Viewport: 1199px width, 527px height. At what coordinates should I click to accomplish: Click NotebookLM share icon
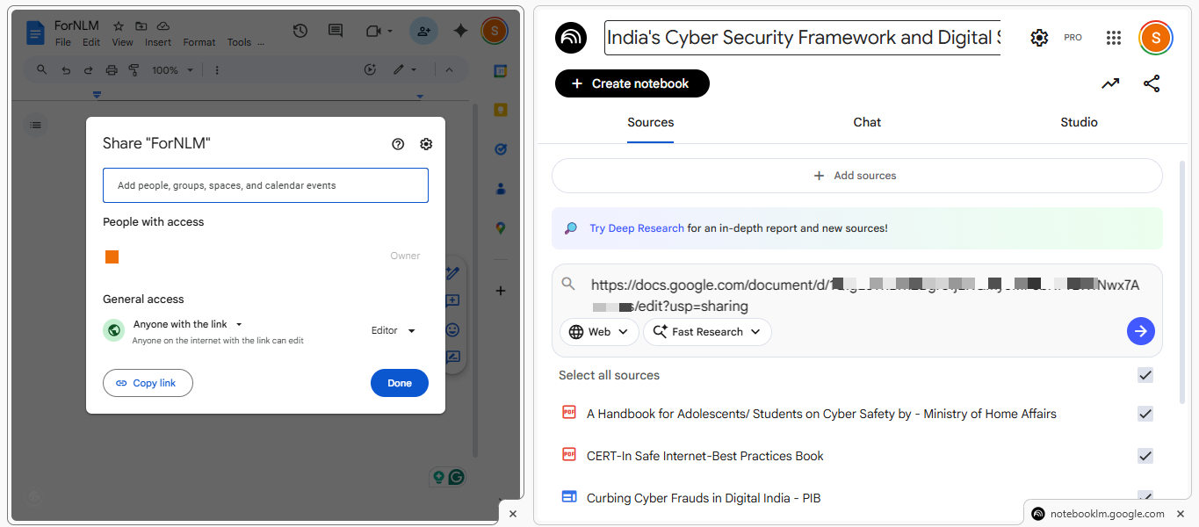point(1152,83)
